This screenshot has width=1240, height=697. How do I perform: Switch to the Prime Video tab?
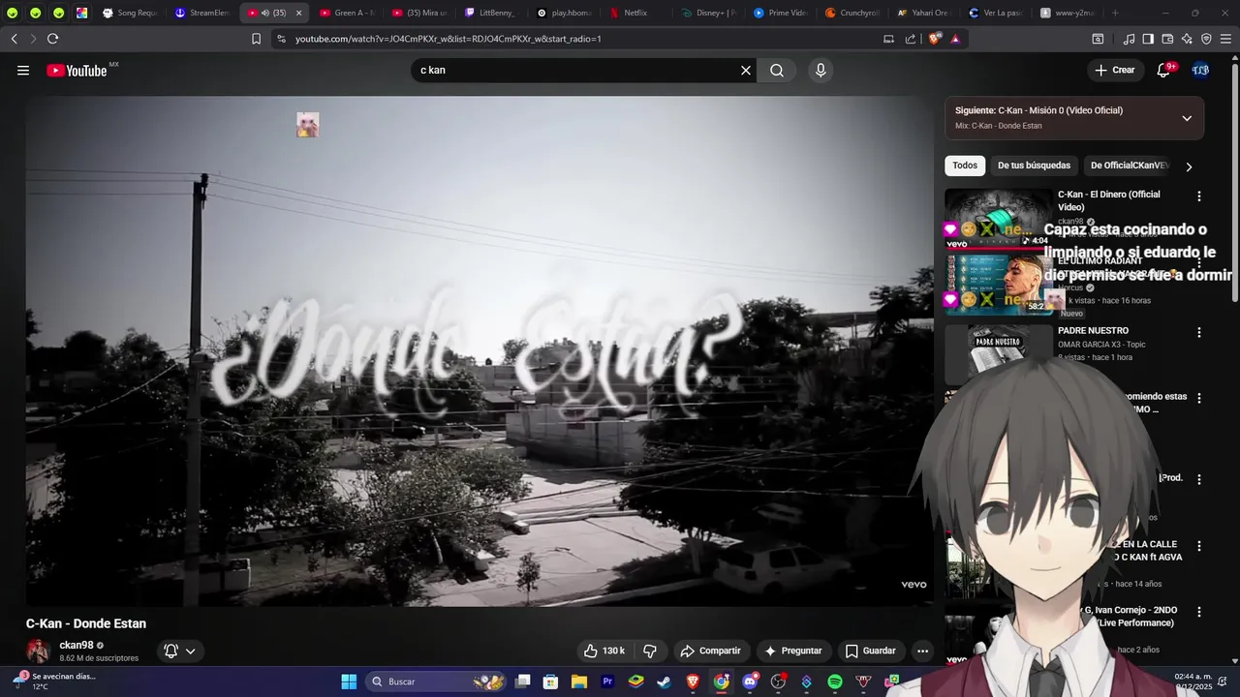pos(779,13)
